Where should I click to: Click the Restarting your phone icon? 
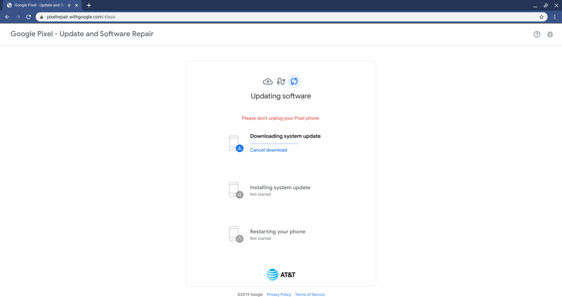click(x=235, y=234)
